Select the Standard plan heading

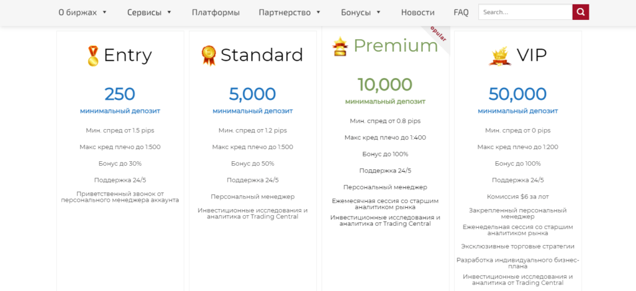(x=261, y=55)
